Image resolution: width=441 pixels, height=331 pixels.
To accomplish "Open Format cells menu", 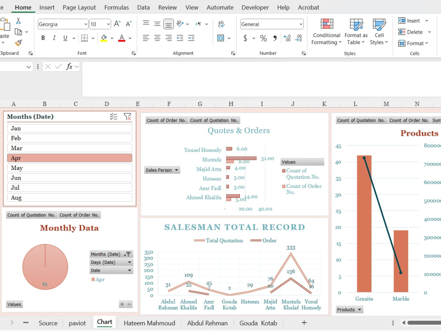I will click(413, 43).
